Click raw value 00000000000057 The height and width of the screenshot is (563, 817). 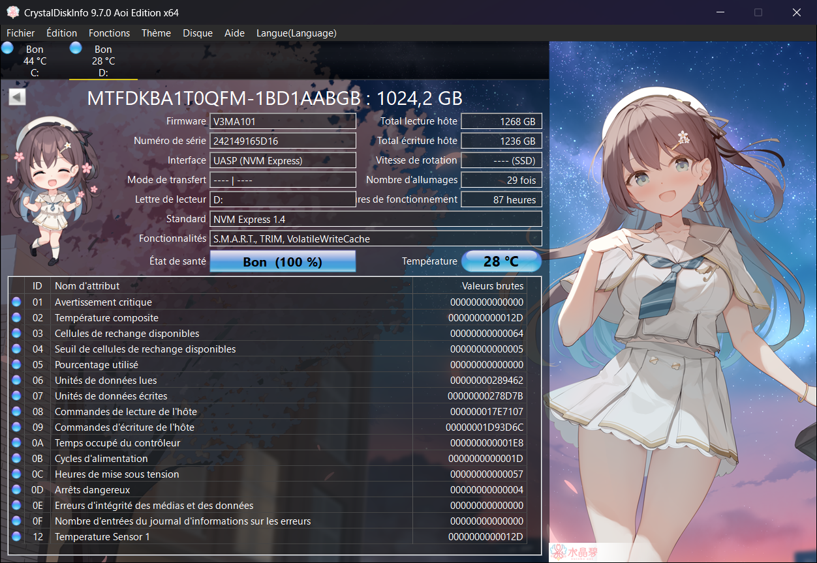tap(487, 474)
